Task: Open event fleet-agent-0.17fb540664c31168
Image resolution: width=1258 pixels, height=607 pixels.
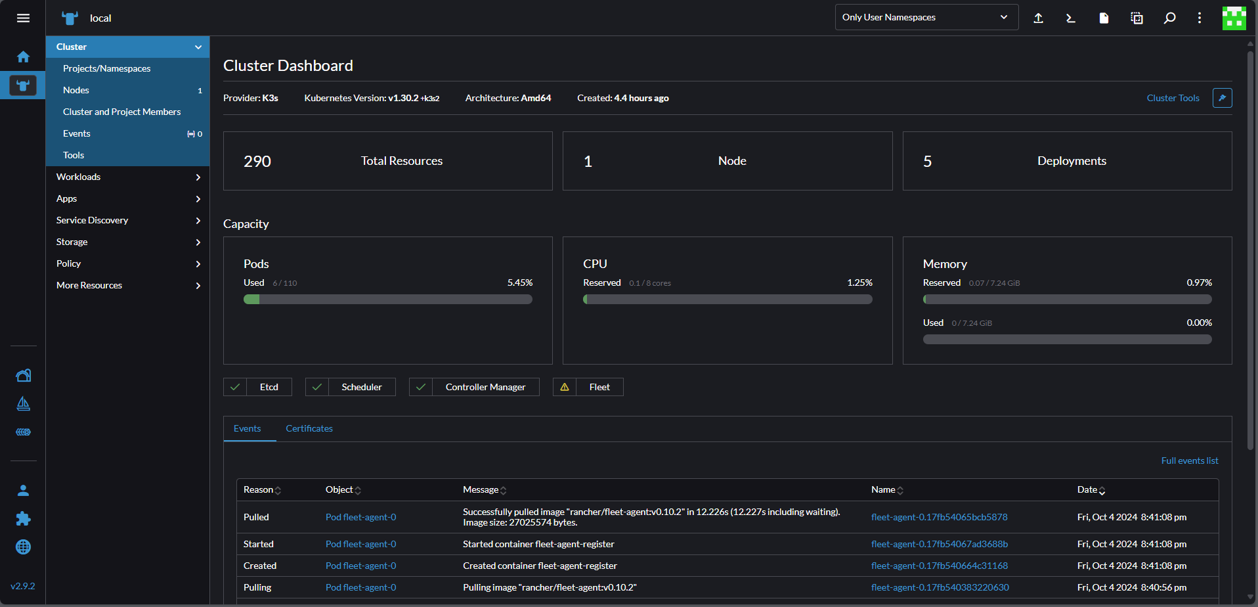Action: 939,566
